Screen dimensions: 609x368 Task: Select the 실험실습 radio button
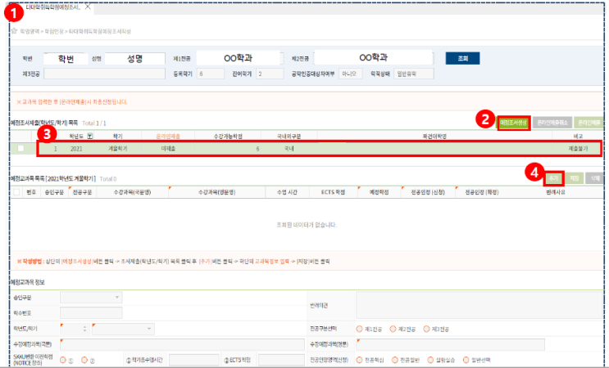pyautogui.click(x=430, y=361)
